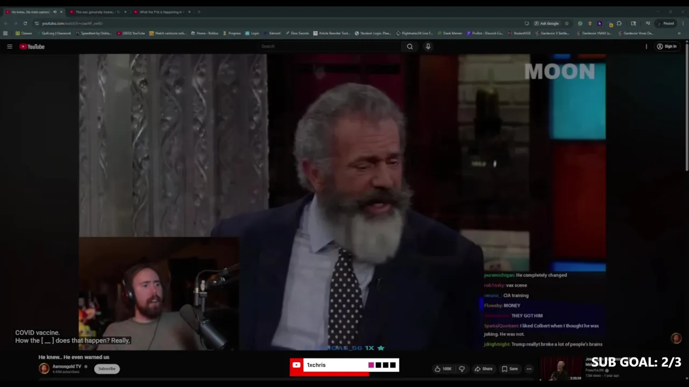Click the Sign in button
This screenshot has height=387, width=689.
(x=666, y=47)
